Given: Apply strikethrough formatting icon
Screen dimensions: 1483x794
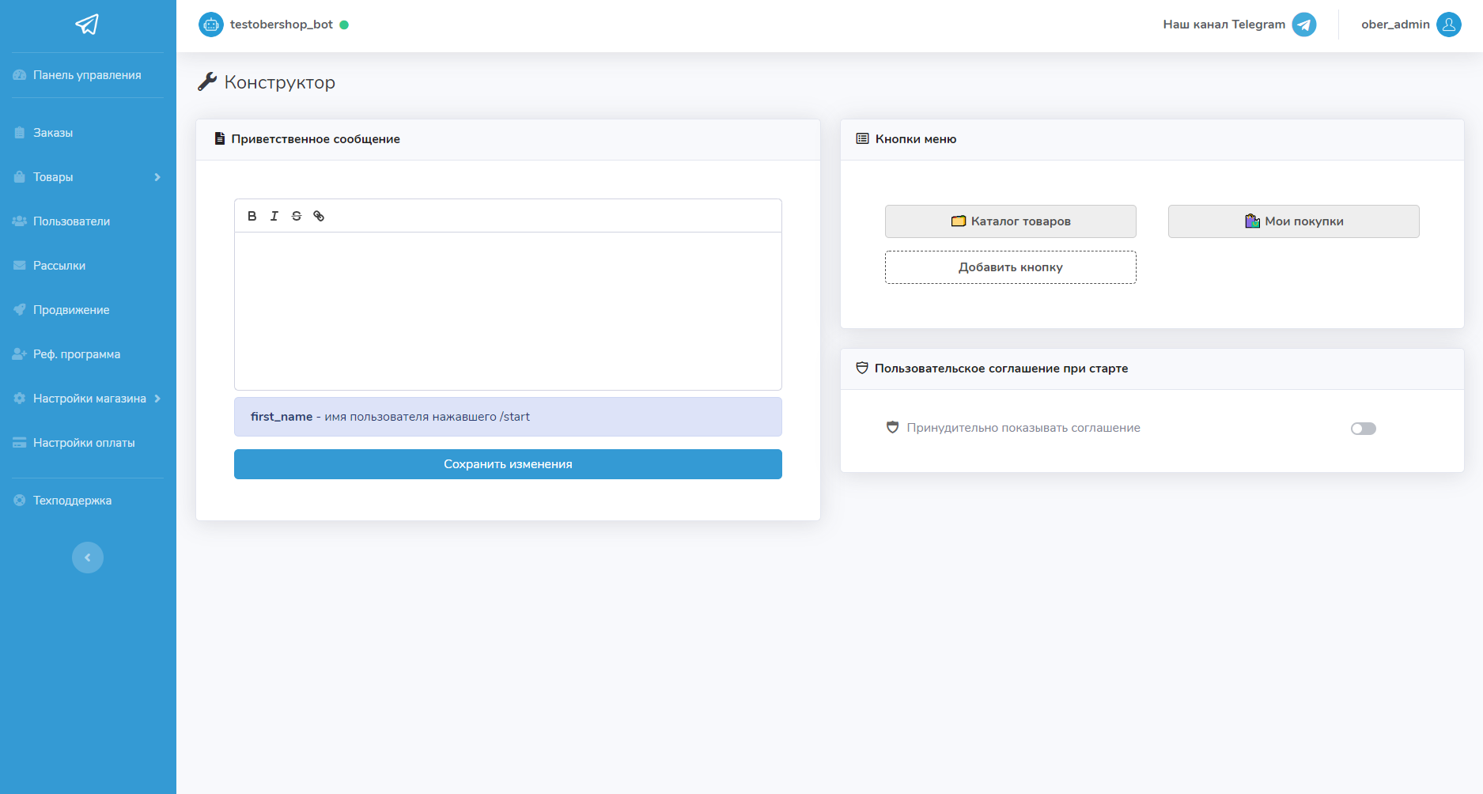Looking at the screenshot, I should click(297, 216).
